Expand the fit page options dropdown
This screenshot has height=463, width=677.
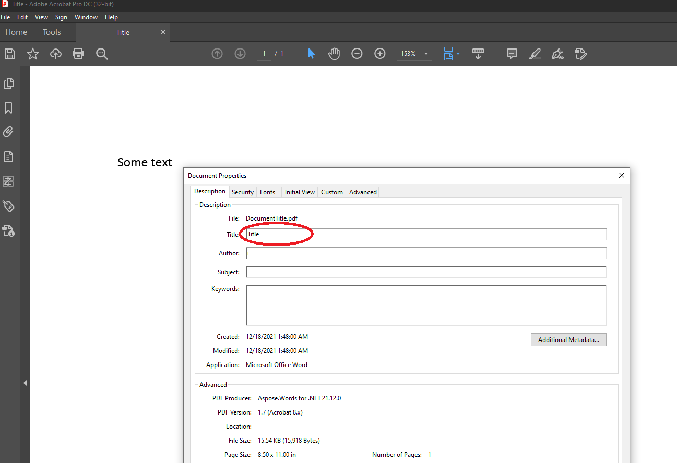click(458, 54)
